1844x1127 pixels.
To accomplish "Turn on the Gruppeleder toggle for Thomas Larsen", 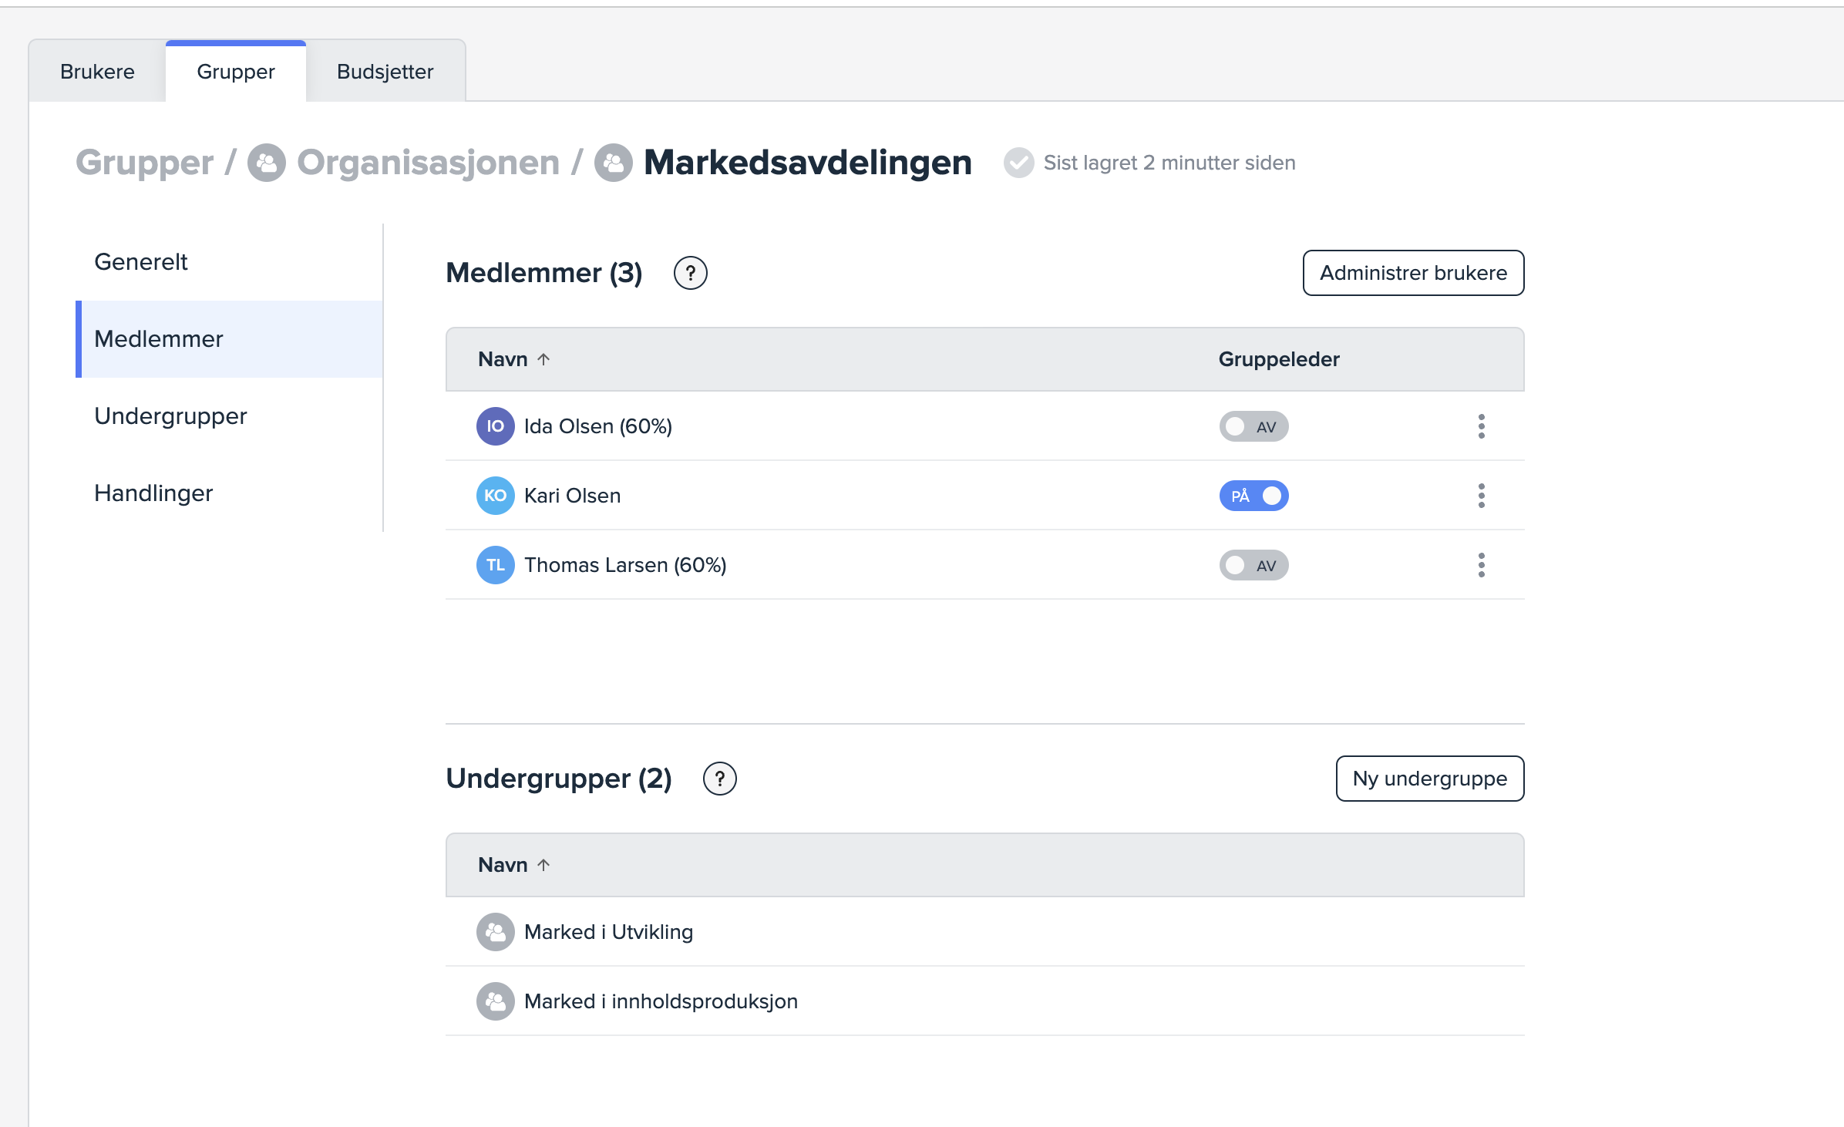I will click(x=1253, y=565).
